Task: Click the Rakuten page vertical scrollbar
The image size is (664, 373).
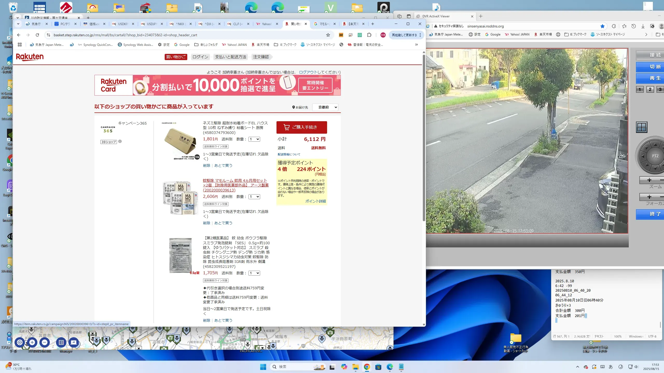Action: (x=424, y=137)
